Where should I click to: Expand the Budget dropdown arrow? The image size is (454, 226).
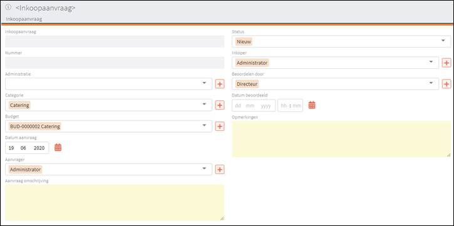(x=204, y=125)
